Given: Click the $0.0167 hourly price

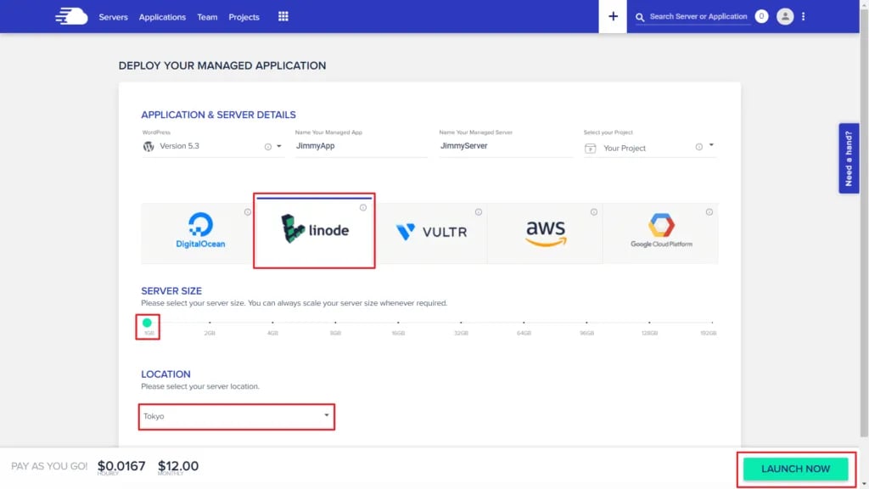Looking at the screenshot, I should click(121, 466).
